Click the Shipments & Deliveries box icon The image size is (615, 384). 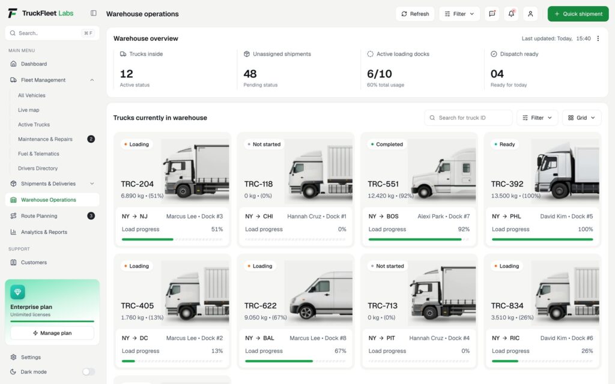tap(13, 184)
